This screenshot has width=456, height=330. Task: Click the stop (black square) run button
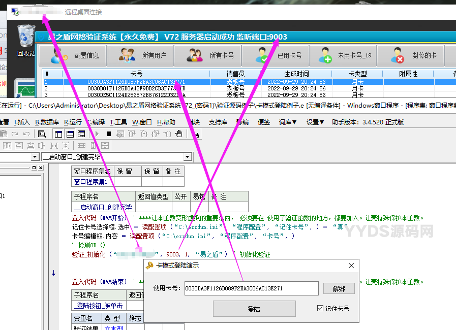coord(108,134)
